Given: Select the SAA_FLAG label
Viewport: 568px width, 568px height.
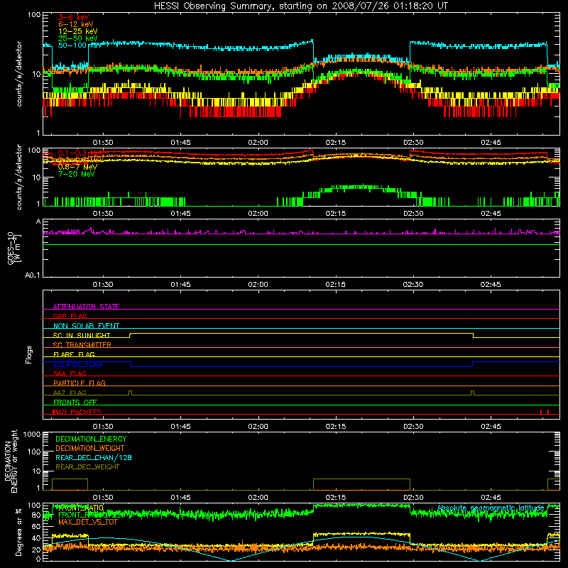Looking at the screenshot, I should (x=70, y=373).
